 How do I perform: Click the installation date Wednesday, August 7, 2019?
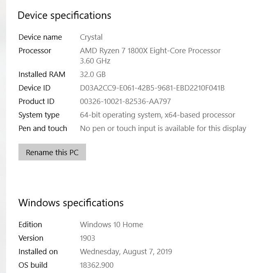[126, 252]
